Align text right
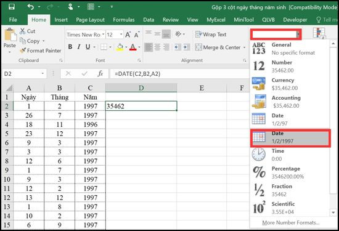 pyautogui.click(x=166, y=47)
